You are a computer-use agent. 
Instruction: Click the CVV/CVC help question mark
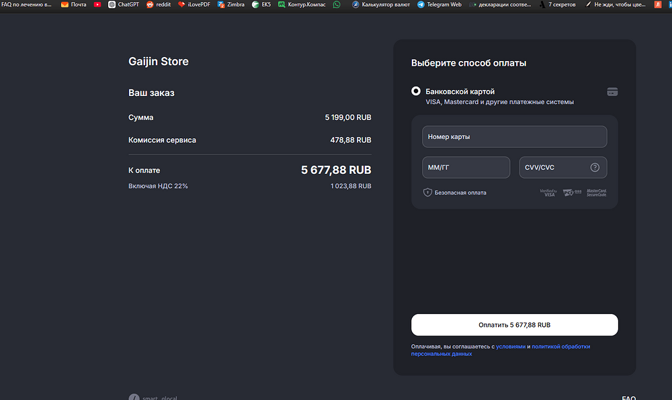click(595, 167)
